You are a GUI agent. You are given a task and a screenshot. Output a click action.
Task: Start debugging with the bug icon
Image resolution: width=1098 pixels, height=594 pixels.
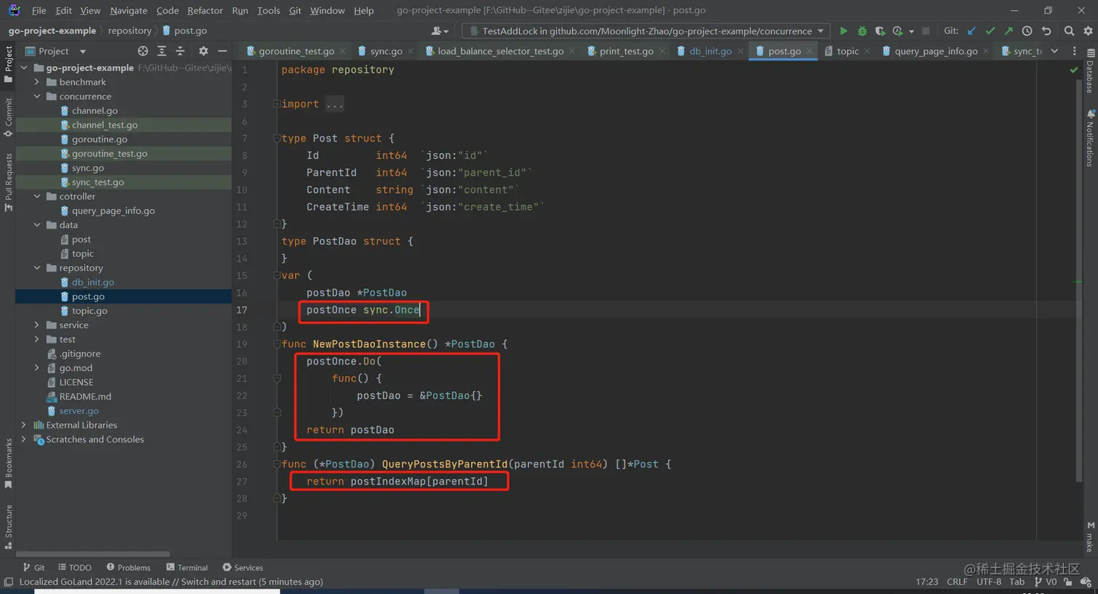[x=862, y=31]
